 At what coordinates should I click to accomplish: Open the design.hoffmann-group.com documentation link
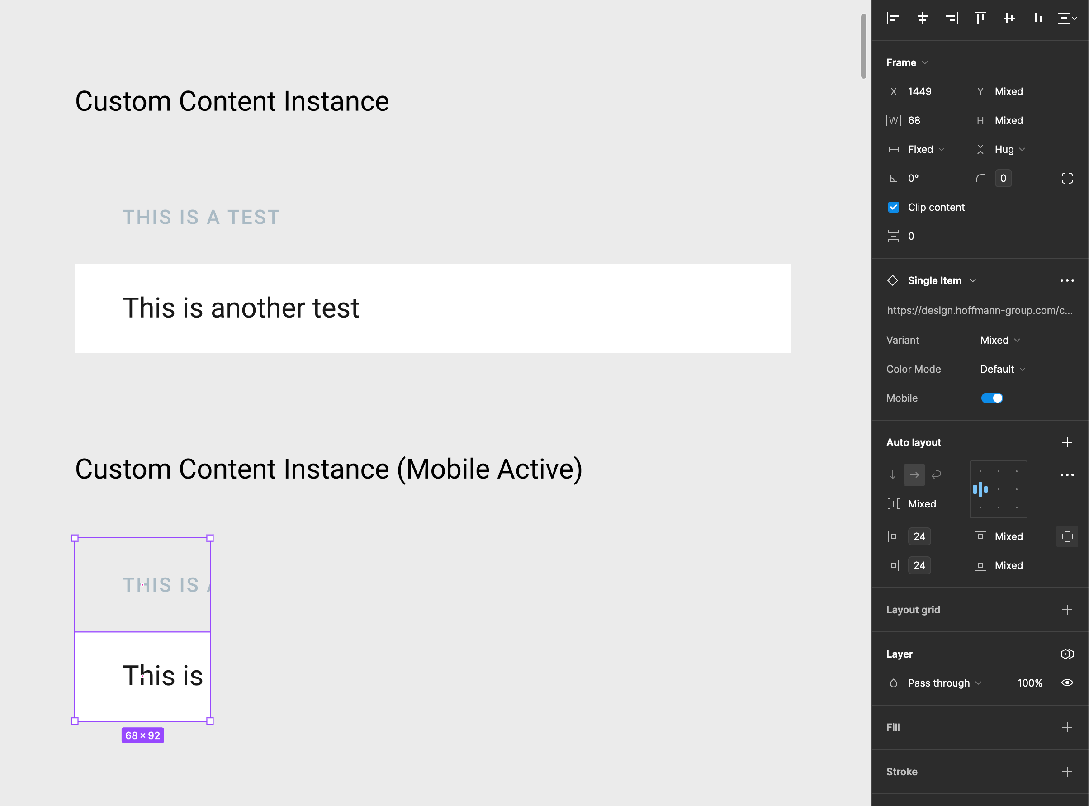click(979, 310)
